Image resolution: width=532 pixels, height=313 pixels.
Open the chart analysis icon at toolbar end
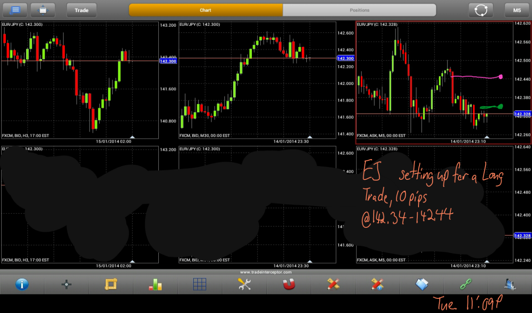click(510, 284)
